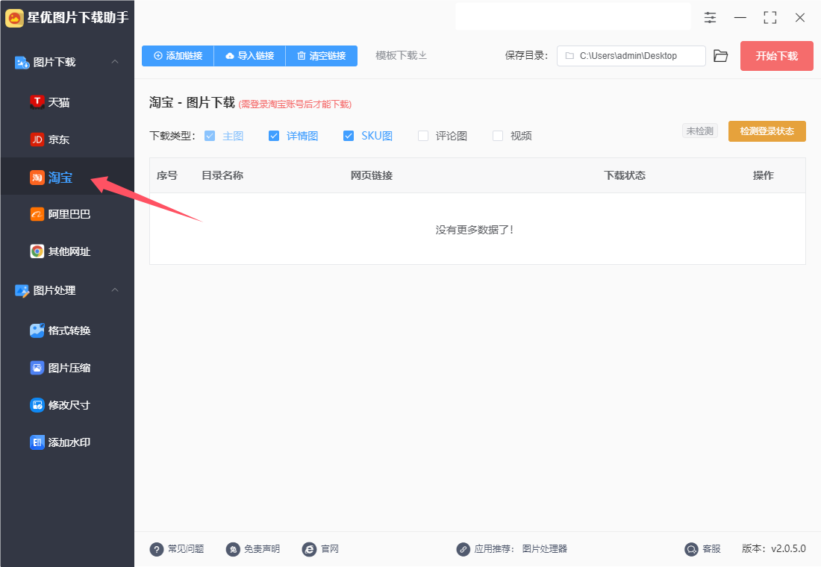This screenshot has height=567, width=821.
Task: Click the 京东 JD icon
Action: [37, 140]
